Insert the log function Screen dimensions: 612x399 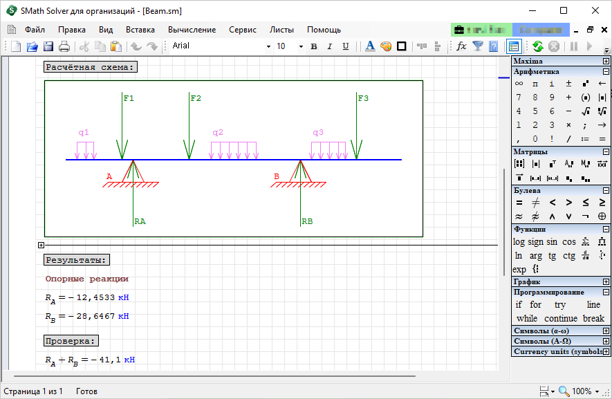(x=519, y=242)
